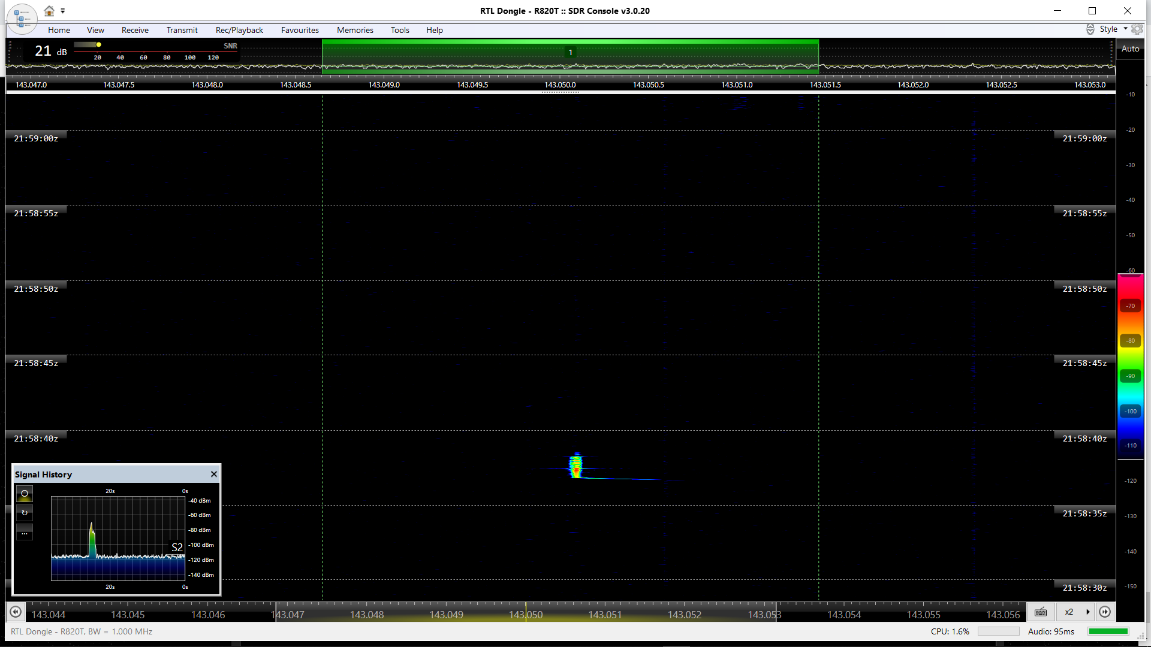The width and height of the screenshot is (1151, 647).
Task: Open the Help ribbon tab
Action: pos(435,30)
